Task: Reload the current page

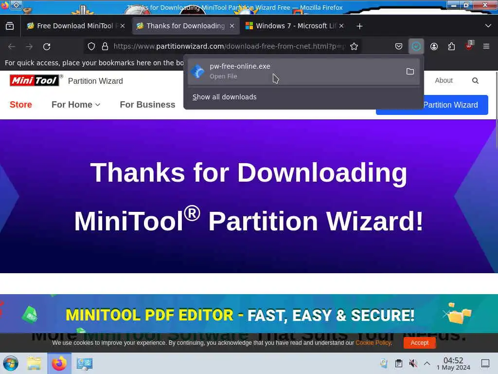Action: [x=47, y=46]
